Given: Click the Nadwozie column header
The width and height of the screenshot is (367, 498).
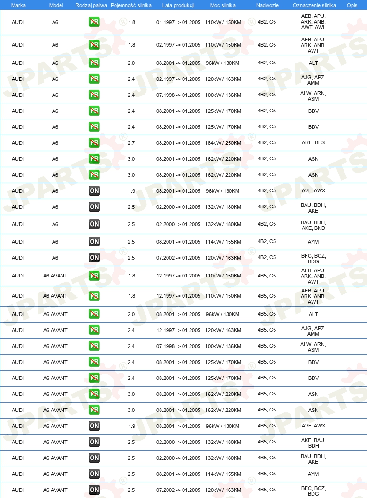Looking at the screenshot, I should coord(267,5).
